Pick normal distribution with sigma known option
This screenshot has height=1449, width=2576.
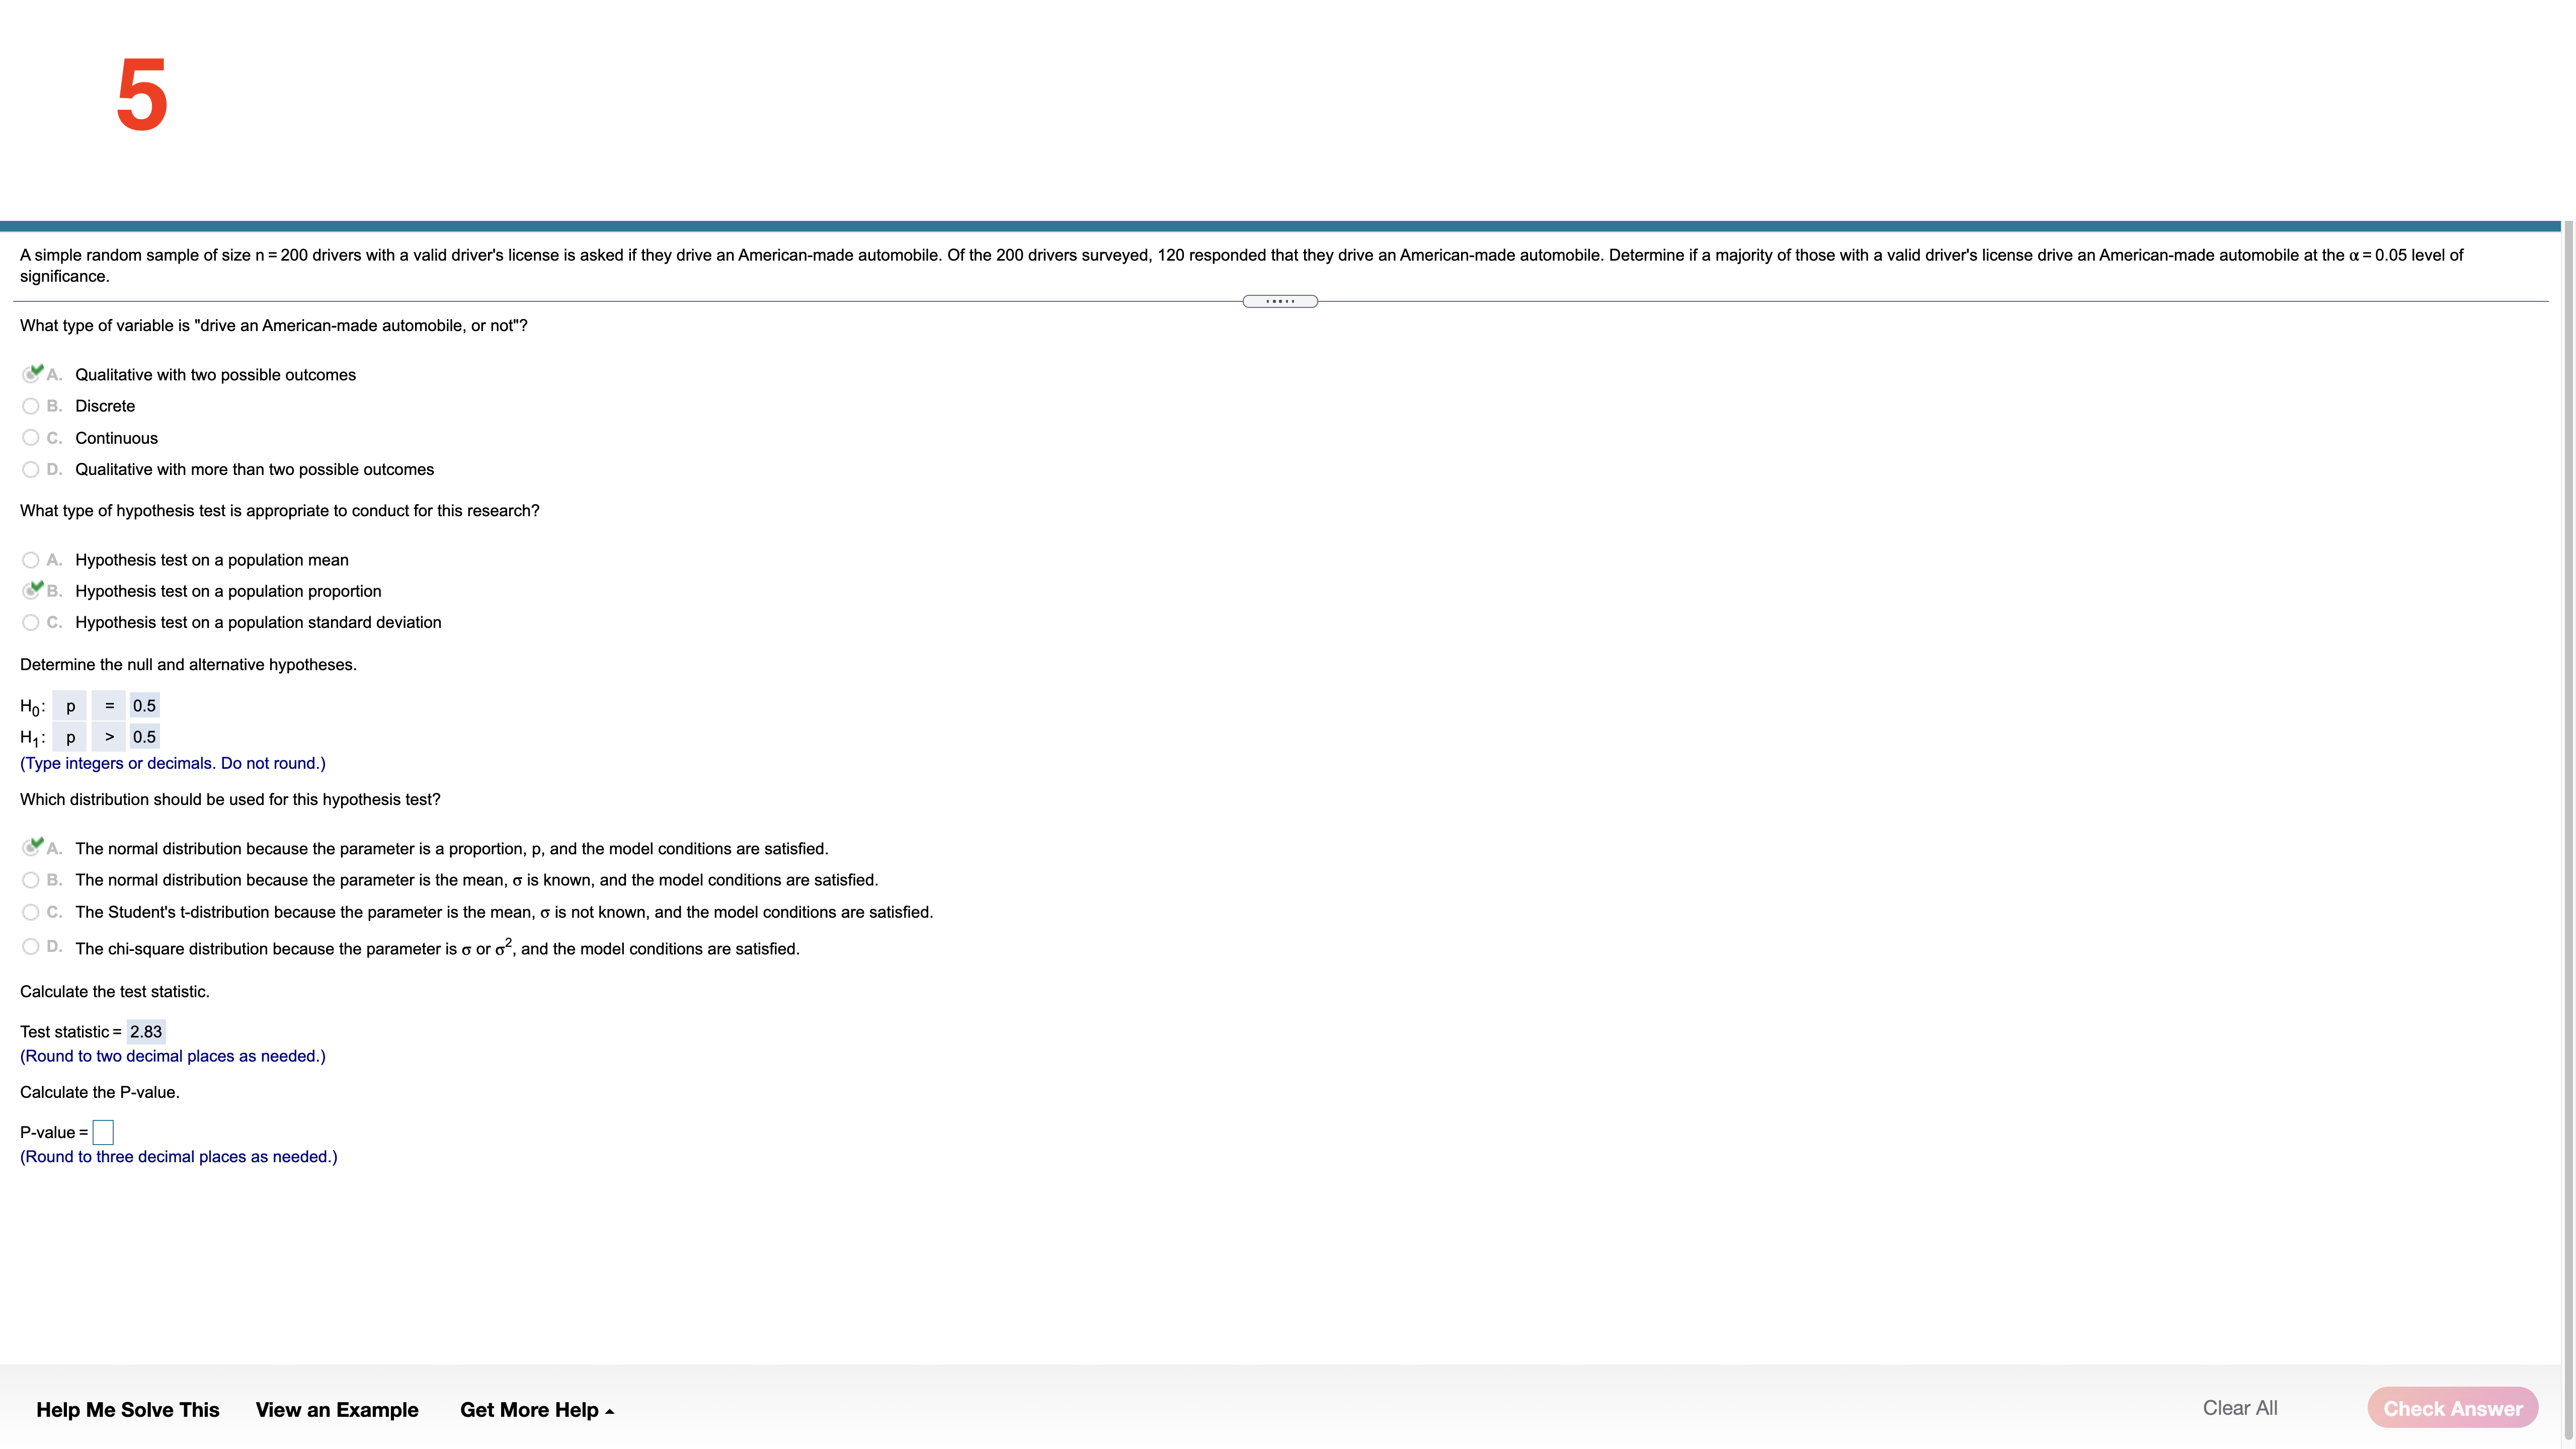pyautogui.click(x=31, y=880)
